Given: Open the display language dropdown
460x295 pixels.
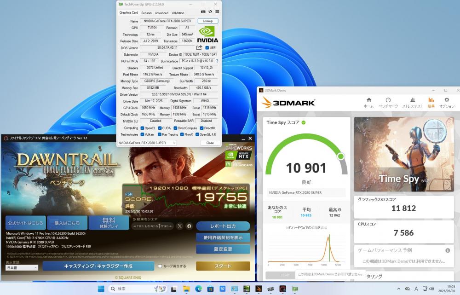Looking at the screenshot, I should (22, 267).
